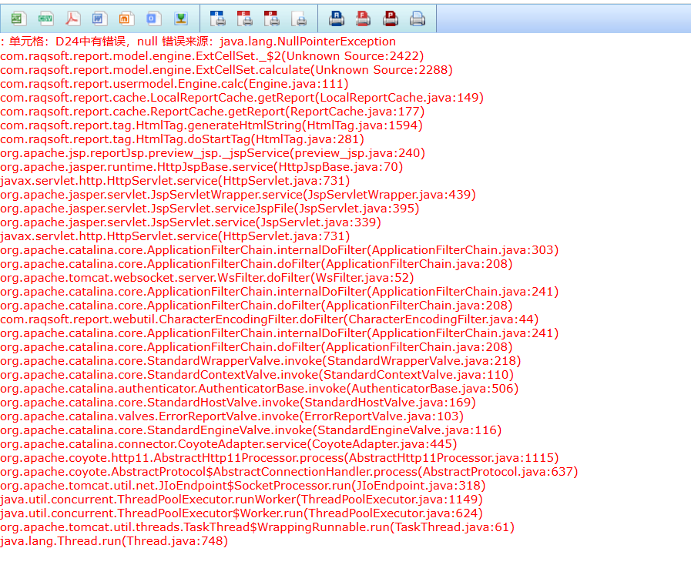691x575 pixels.
Task: Select the JspServletWrapper.service line
Action: pyautogui.click(x=238, y=195)
